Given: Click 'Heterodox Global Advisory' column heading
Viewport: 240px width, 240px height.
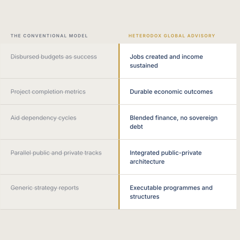Looking at the screenshot, I should (x=172, y=36).
